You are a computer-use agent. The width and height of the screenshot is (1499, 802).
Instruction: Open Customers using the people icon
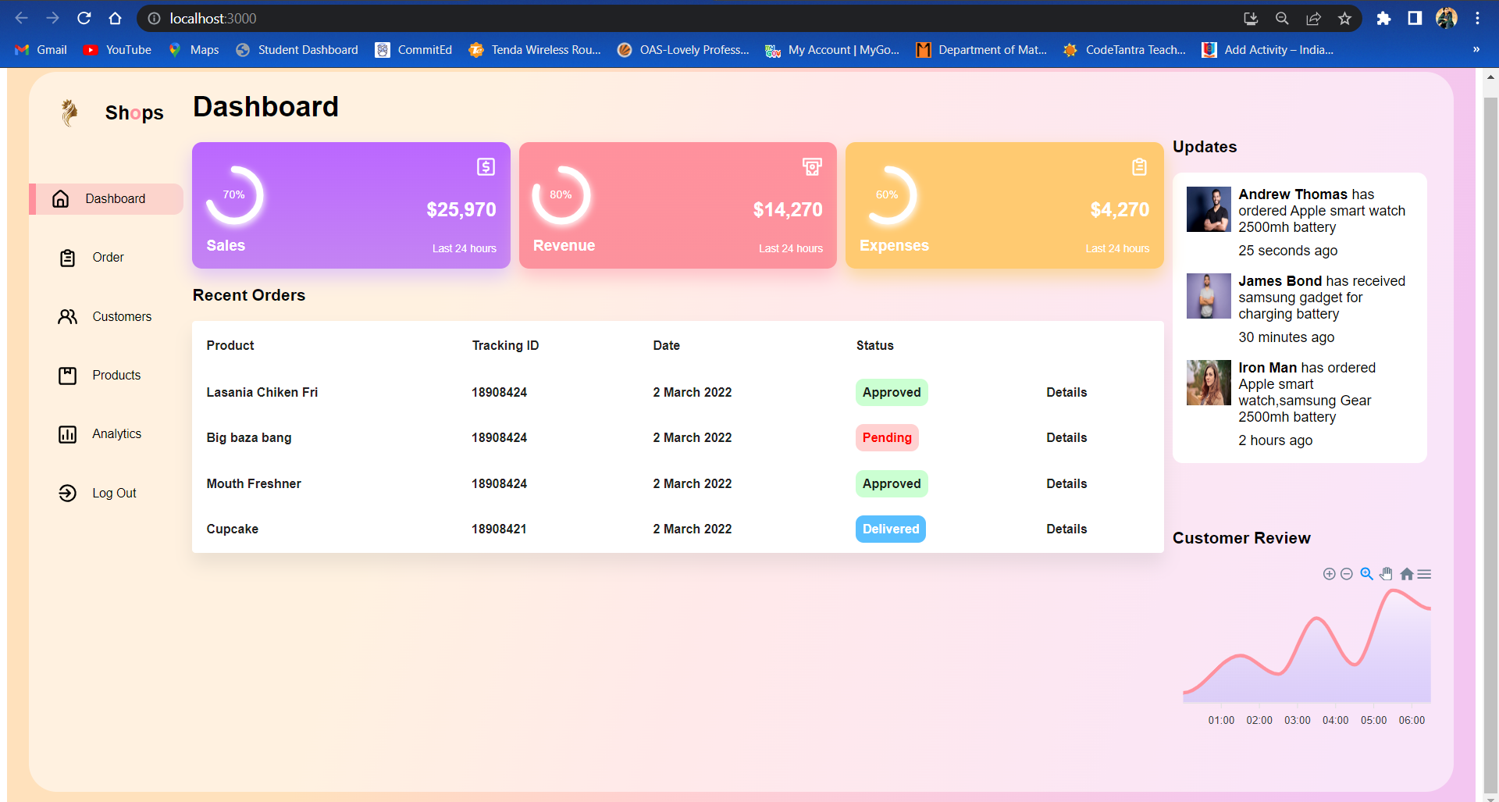click(x=67, y=316)
